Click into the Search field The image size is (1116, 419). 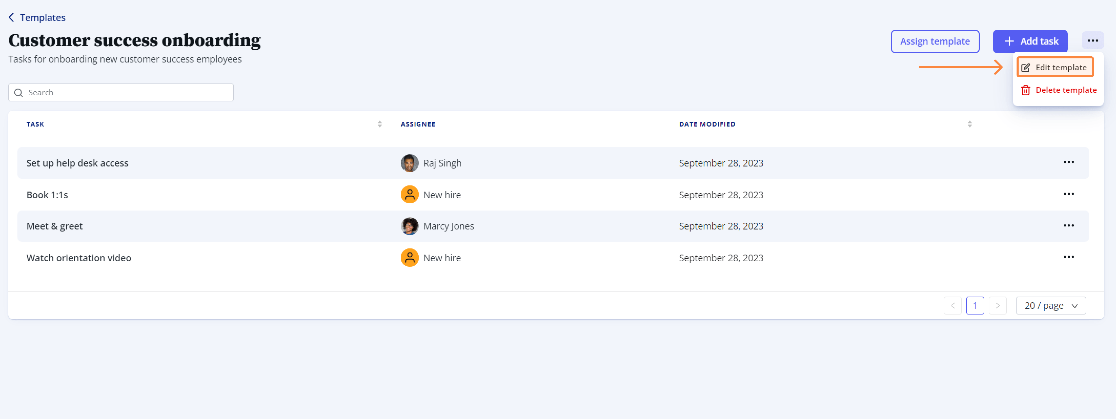pyautogui.click(x=121, y=93)
